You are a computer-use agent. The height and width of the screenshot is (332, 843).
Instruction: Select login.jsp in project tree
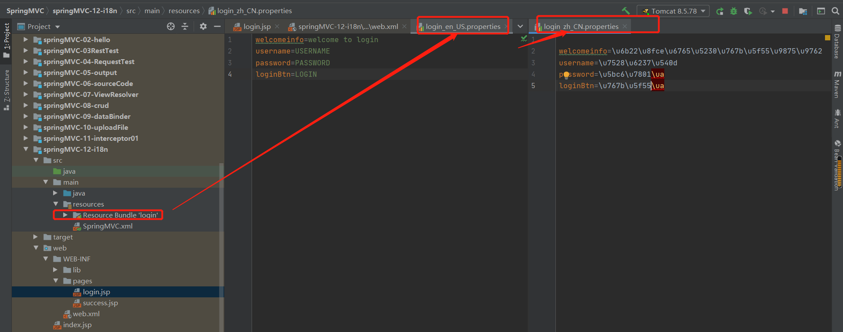(x=96, y=292)
